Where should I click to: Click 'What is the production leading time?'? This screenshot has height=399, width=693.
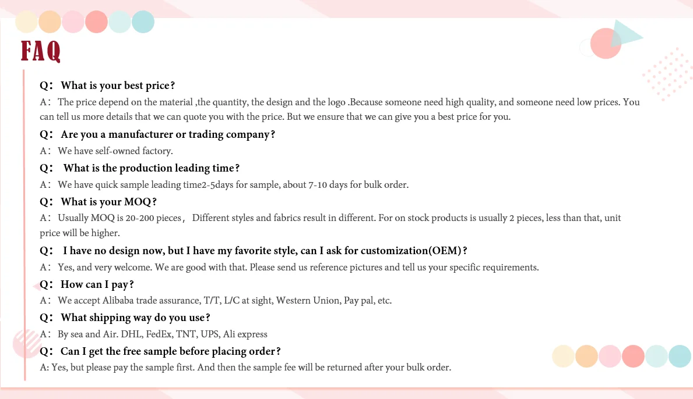140,168
